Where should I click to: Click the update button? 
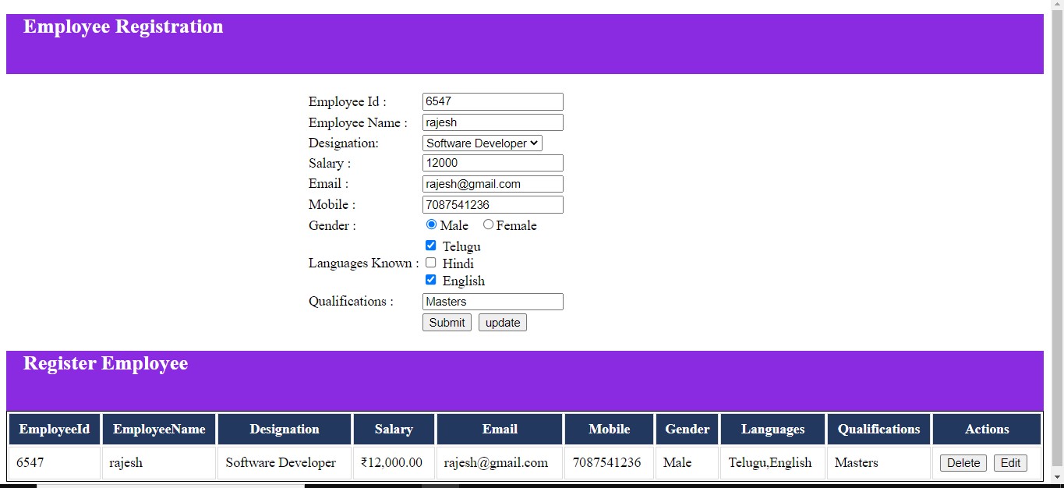point(502,322)
